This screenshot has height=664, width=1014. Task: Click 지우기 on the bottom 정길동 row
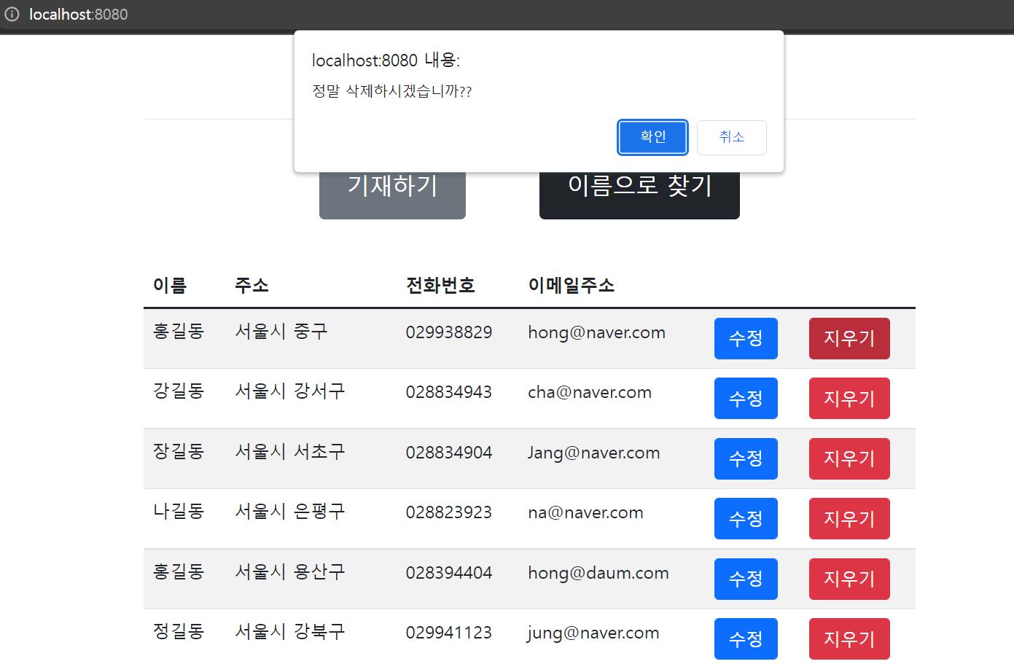point(849,638)
